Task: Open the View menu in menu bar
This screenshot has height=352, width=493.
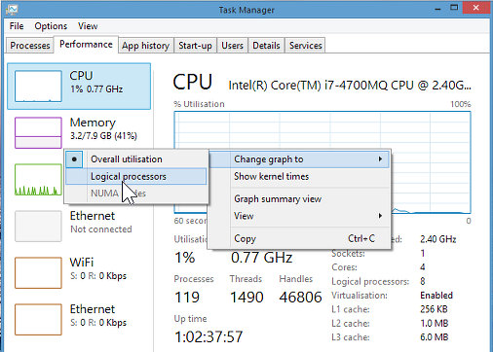Action: coord(88,26)
